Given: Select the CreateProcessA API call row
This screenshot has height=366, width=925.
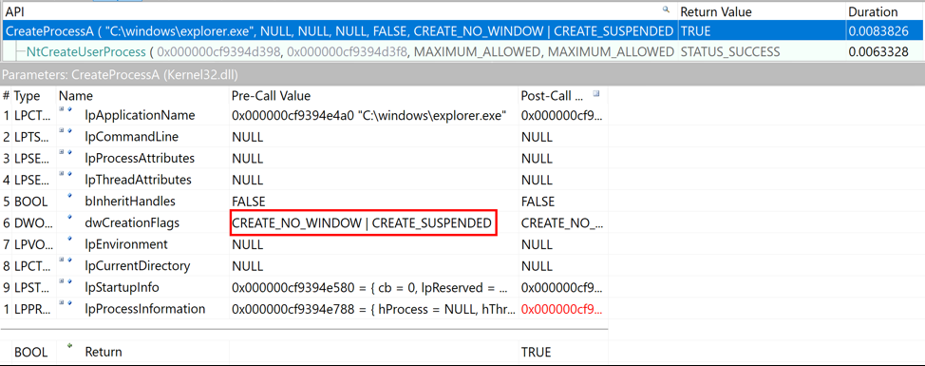Looking at the screenshot, I should click(462, 30).
